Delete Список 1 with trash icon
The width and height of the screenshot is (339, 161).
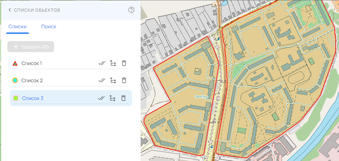[x=124, y=63]
